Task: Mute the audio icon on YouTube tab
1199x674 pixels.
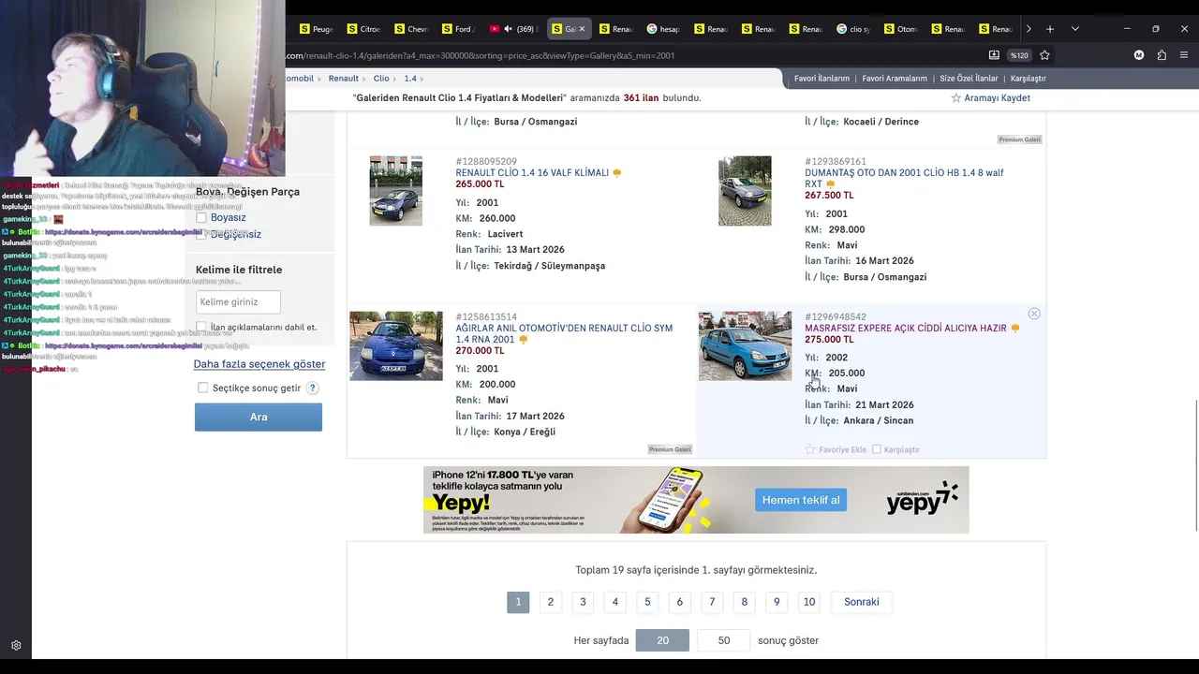Action: tap(509, 29)
